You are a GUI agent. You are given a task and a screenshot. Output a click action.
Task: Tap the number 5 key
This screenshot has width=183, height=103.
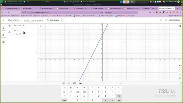[99, 92]
